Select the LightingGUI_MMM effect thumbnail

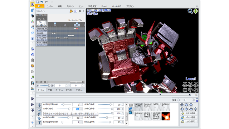tap(138, 107)
